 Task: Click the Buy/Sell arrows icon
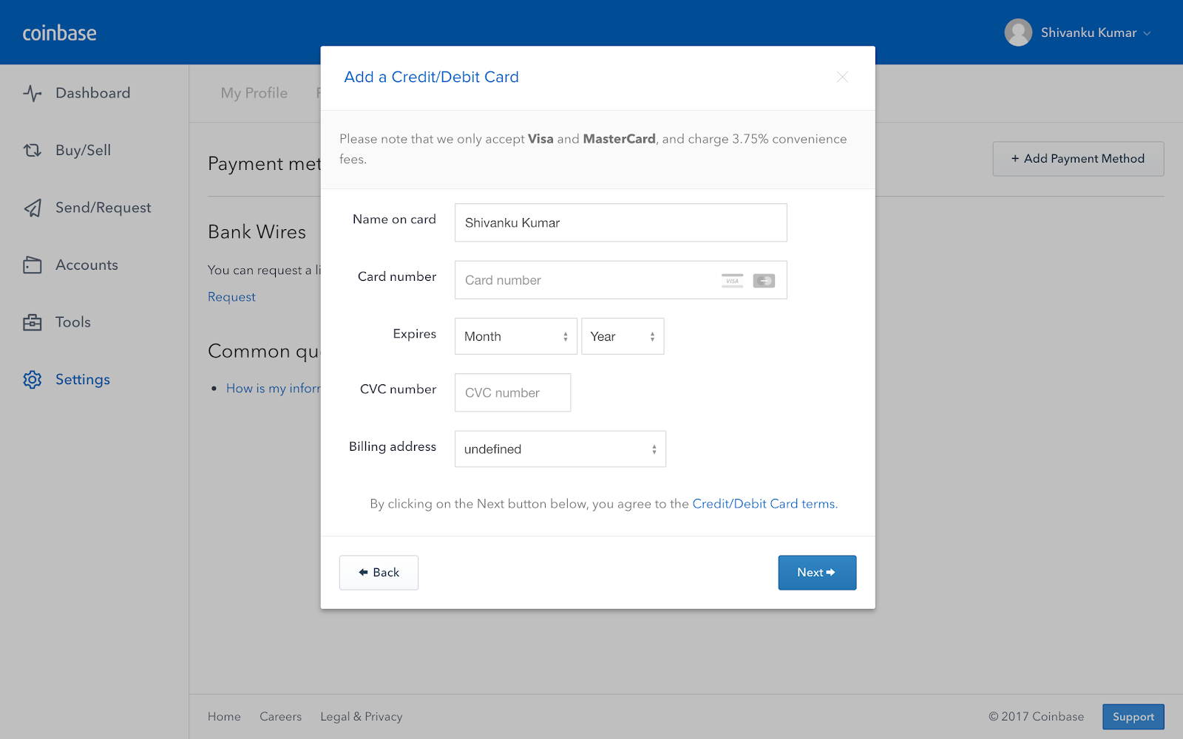pos(32,150)
